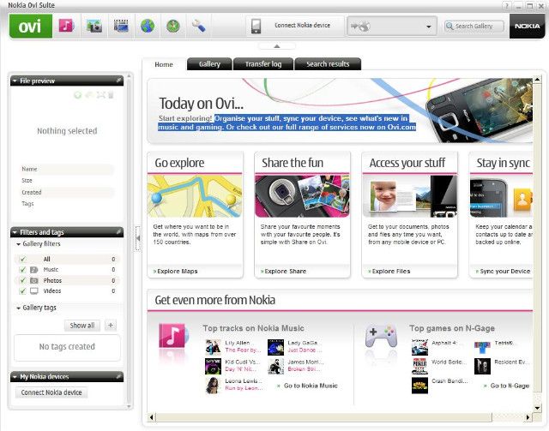Open the Share the fun photo thumbnail

302,196
